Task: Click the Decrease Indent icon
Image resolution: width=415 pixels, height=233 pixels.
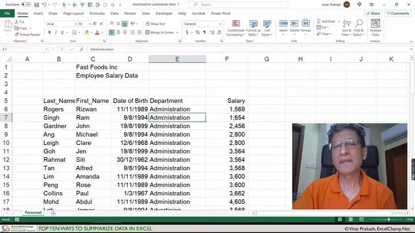Action: click(x=132, y=32)
